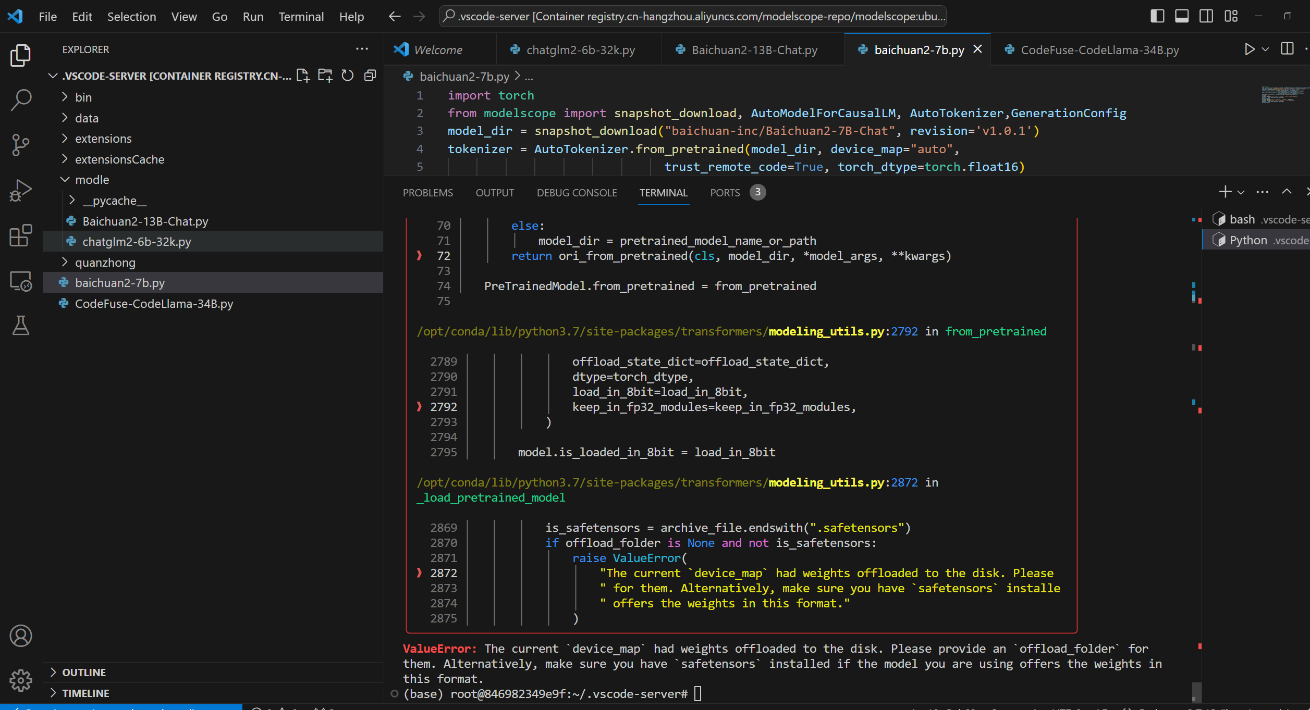
Task: Open CodeFuse-CodeLlama-34B.py in explorer tree
Action: pos(213,304)
